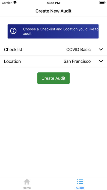This screenshot has height=190, width=107.
Task: Tap the word 'audit' on banner's second line
Action: click(27, 34)
